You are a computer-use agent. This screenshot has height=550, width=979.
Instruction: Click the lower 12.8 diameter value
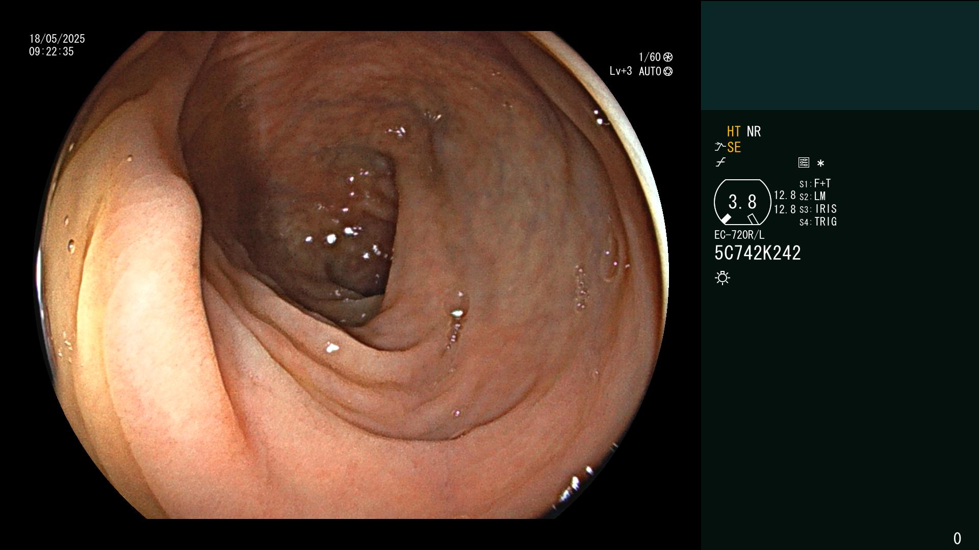click(x=785, y=209)
